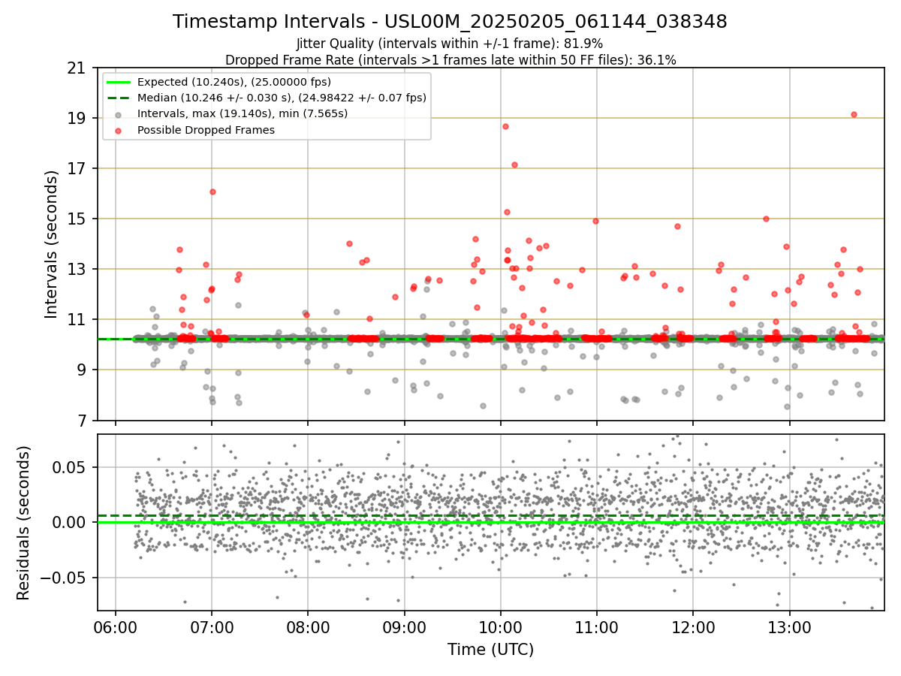Click the red dropped-frame point near 16 seconds at 07:00
The height and width of the screenshot is (676, 901).
coord(212,192)
